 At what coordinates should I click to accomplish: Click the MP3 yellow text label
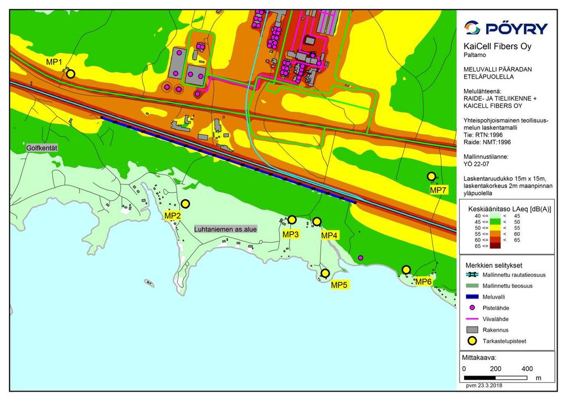tap(291, 234)
